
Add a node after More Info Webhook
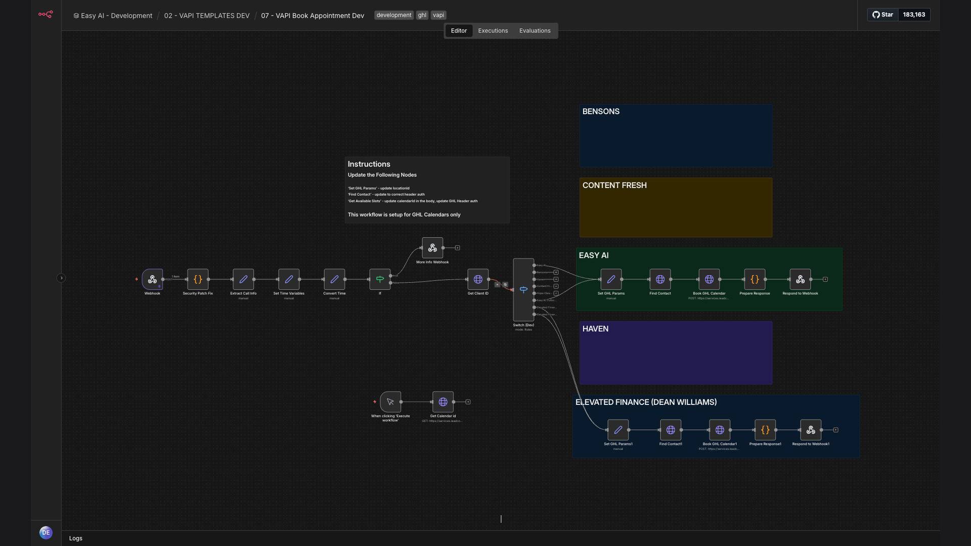(457, 248)
